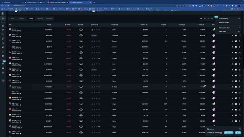
Task: Open the score gauge in the KINA row
Action: [81, 58]
